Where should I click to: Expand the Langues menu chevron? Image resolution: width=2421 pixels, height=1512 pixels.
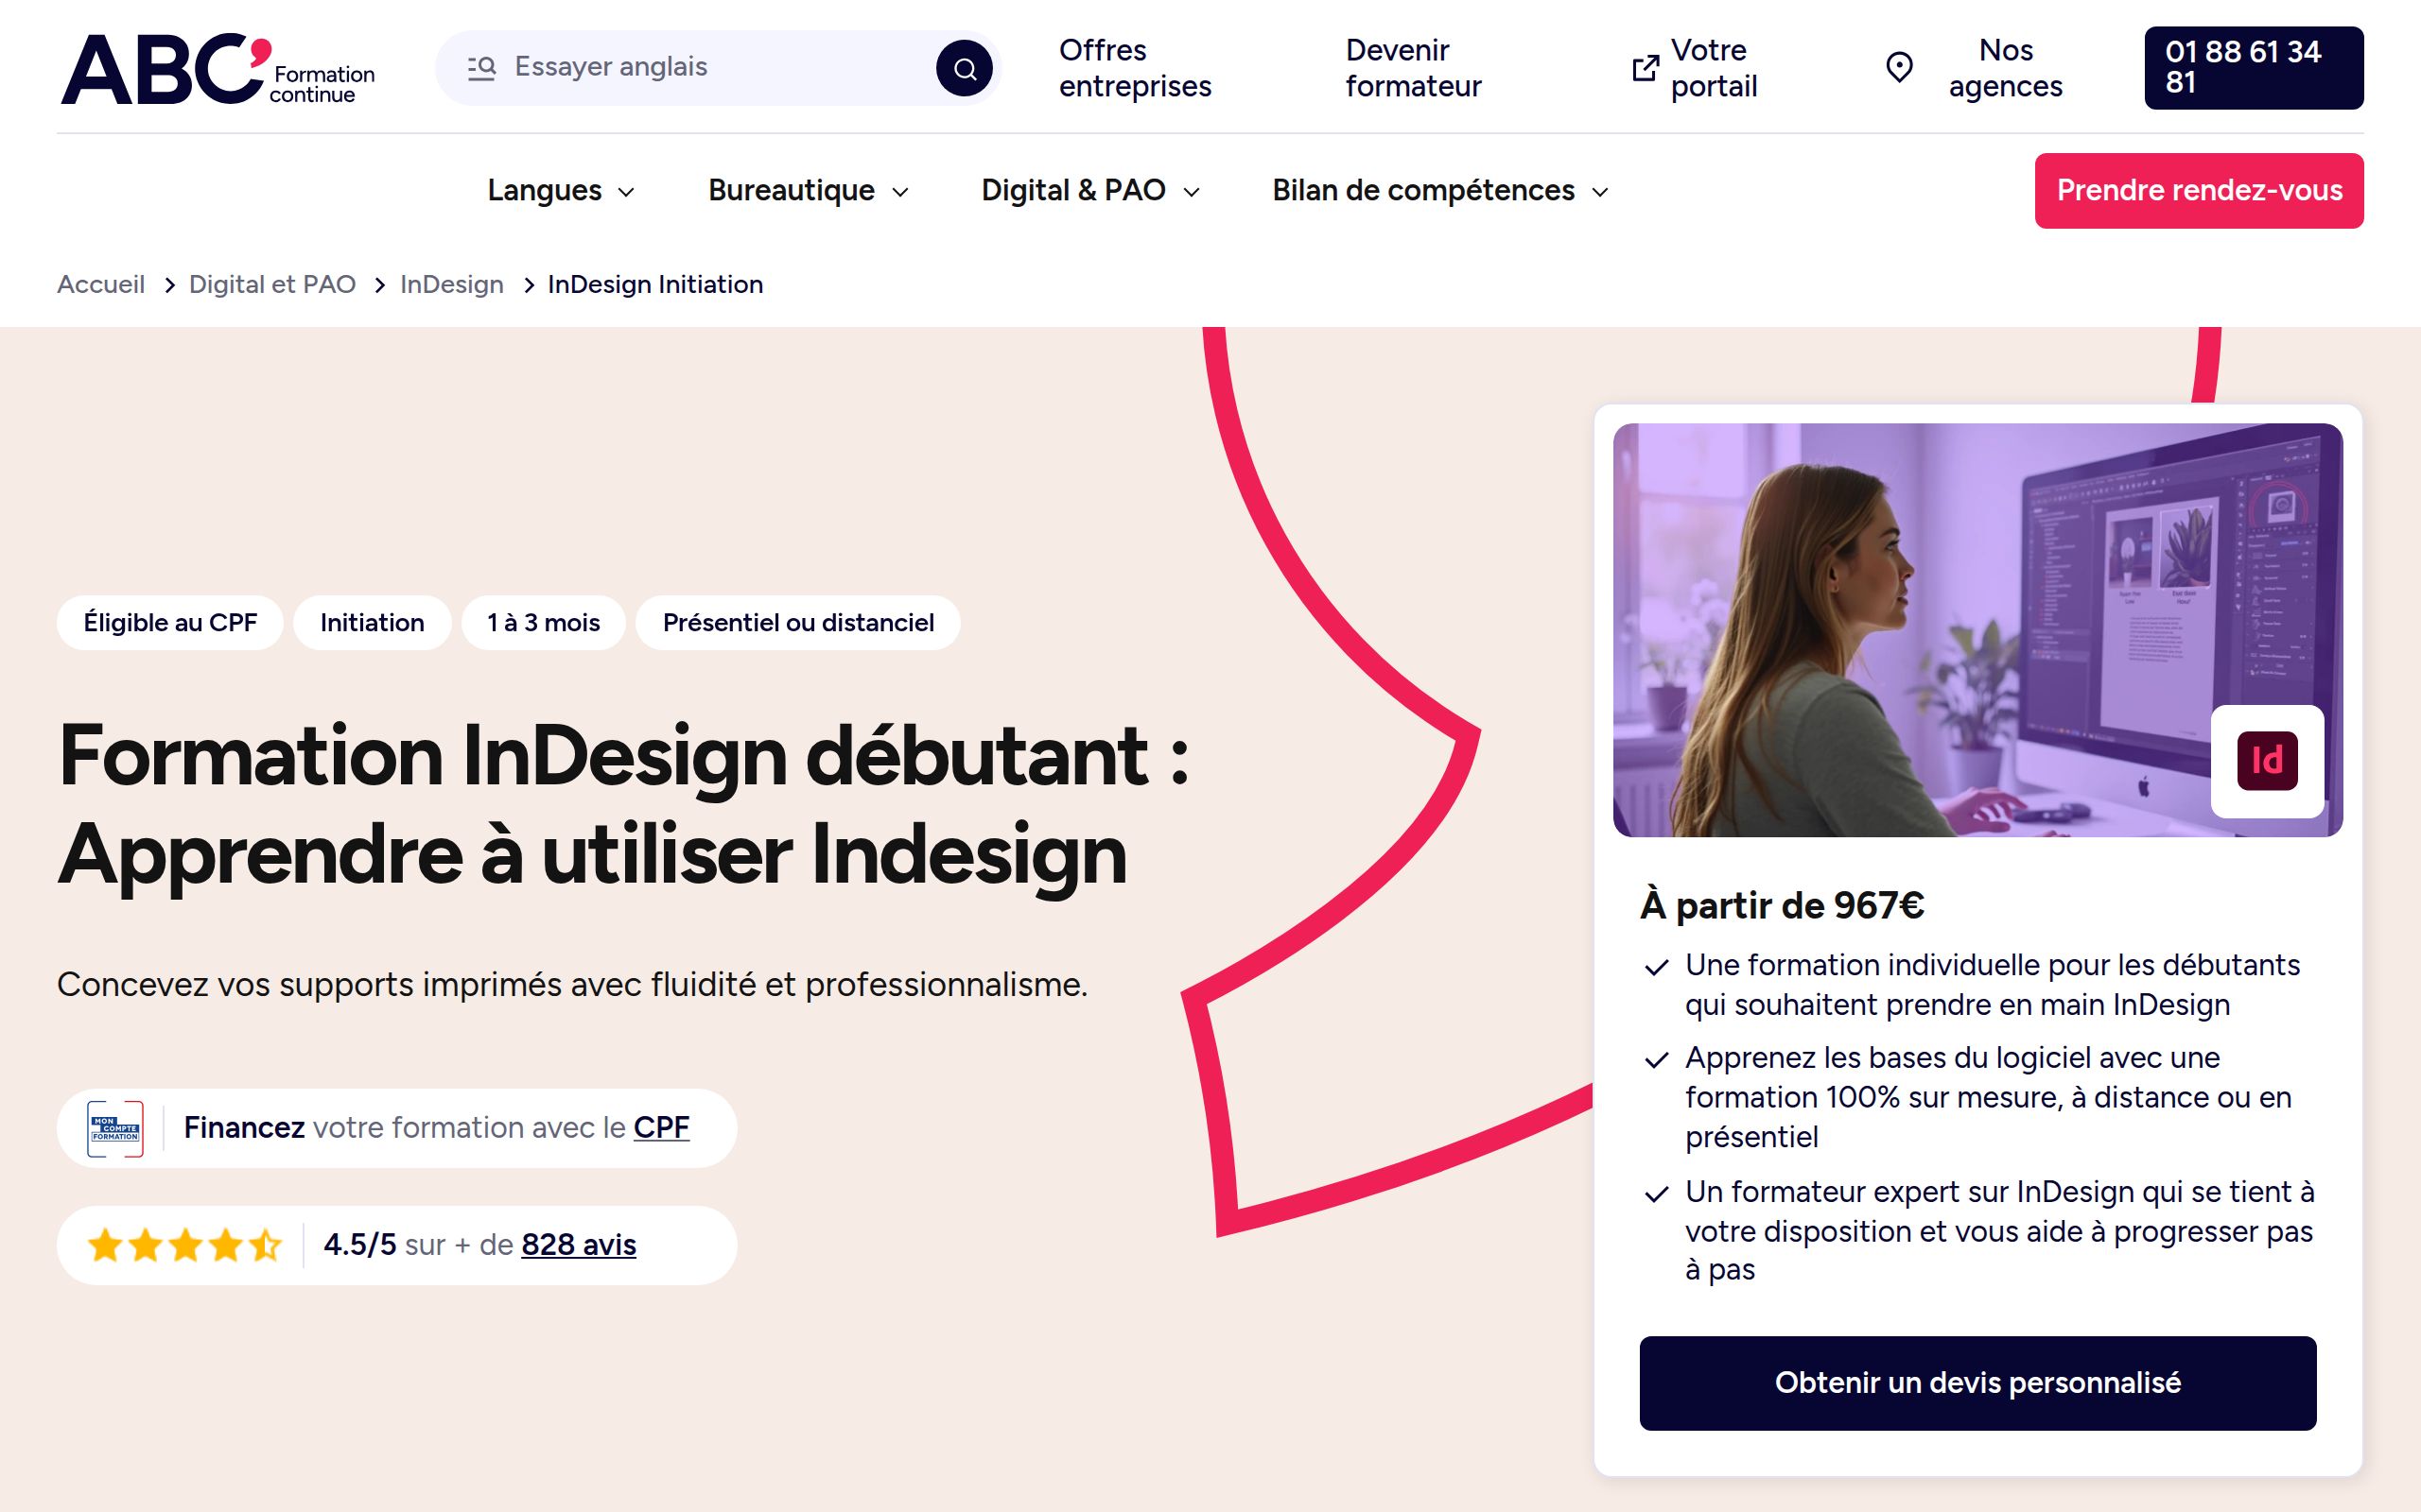coord(627,192)
